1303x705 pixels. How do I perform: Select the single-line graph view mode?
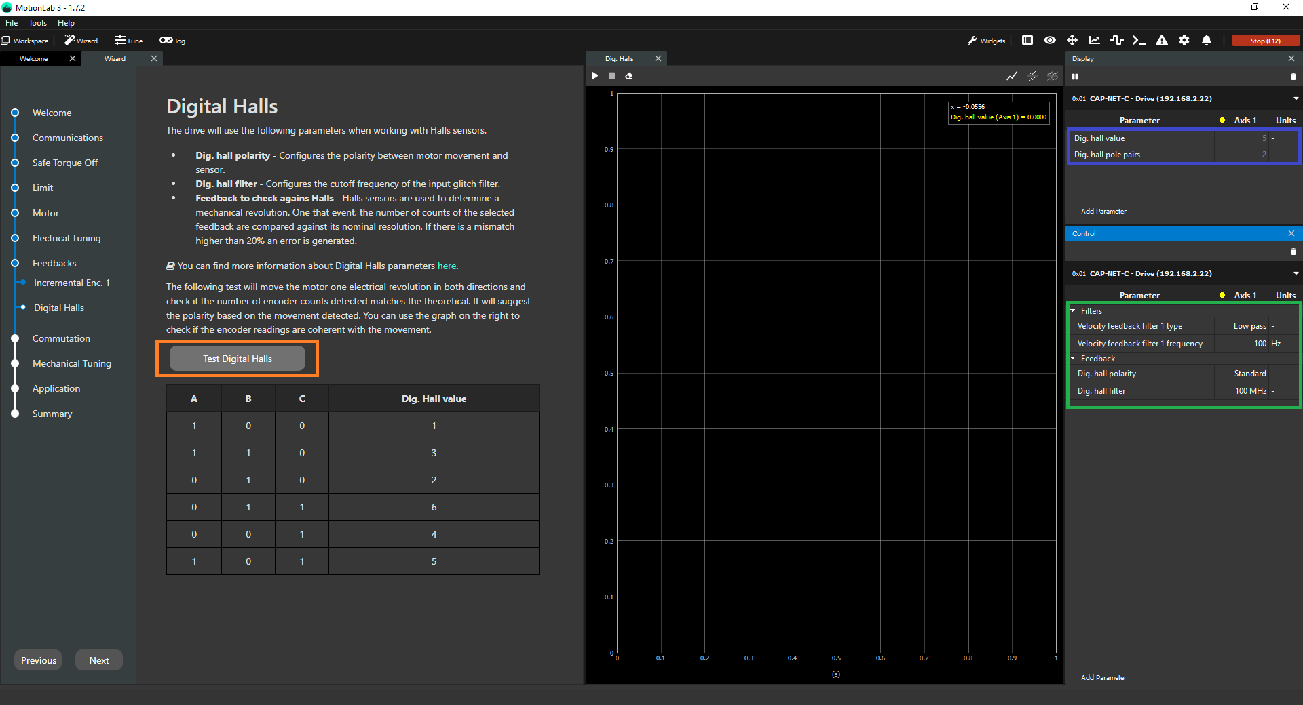1012,76
